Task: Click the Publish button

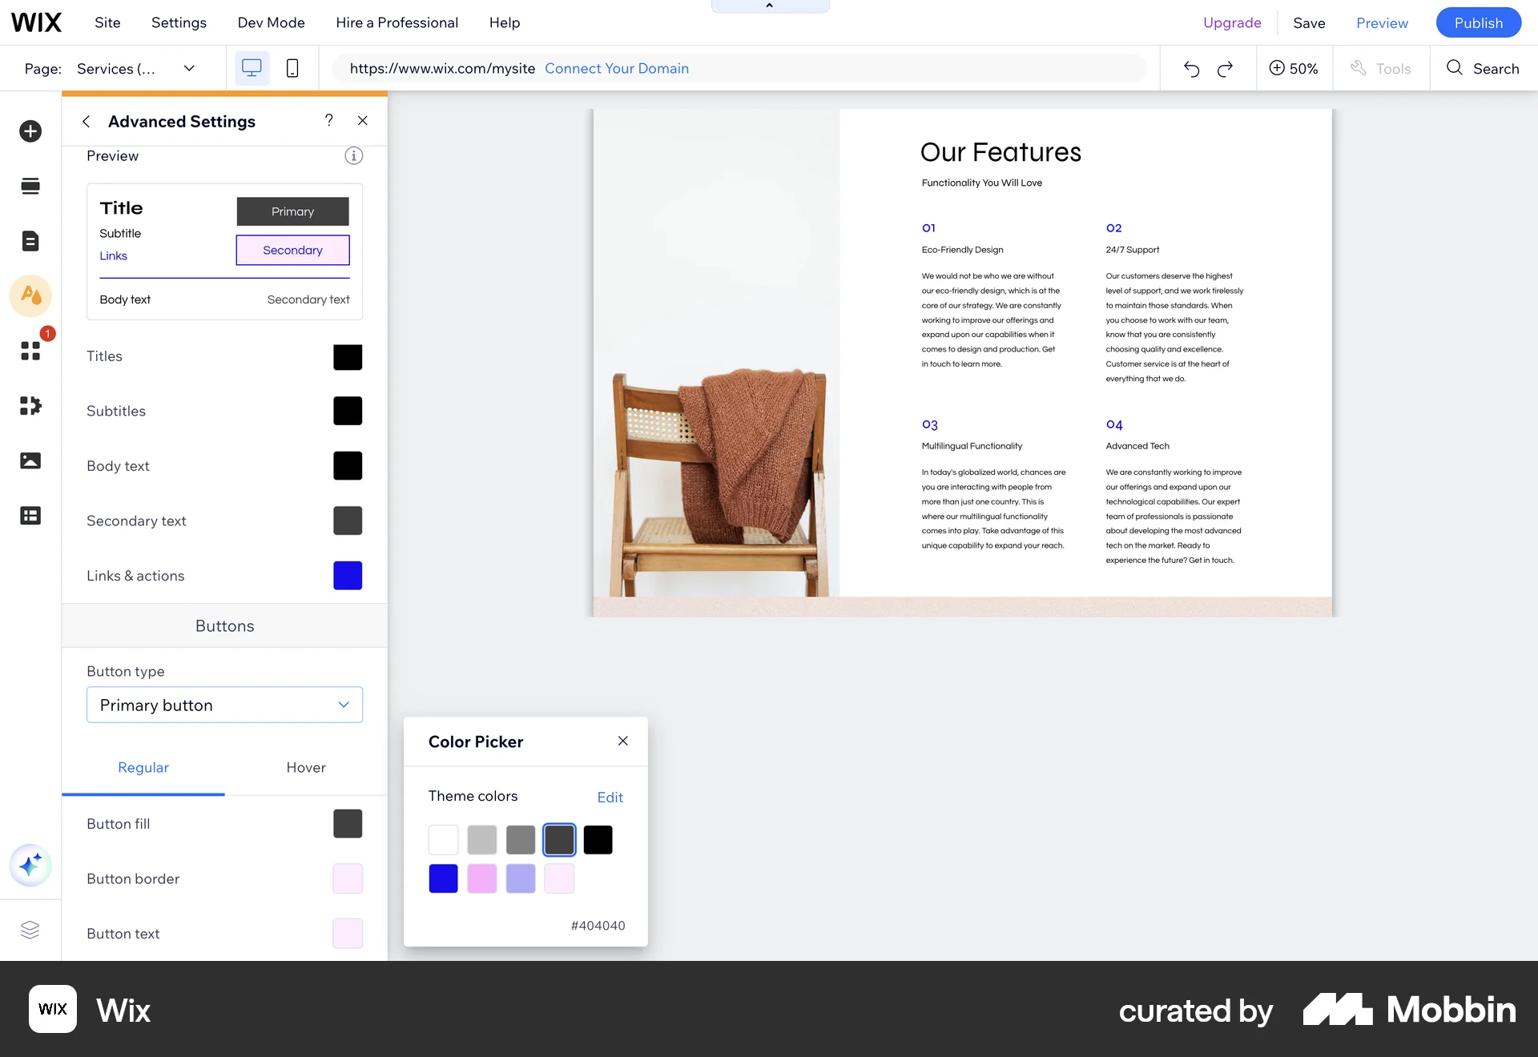Action: point(1479,22)
